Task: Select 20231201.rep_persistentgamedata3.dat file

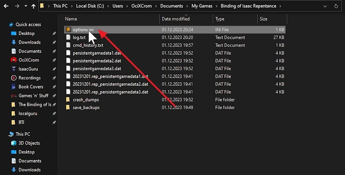Action: pos(110,92)
